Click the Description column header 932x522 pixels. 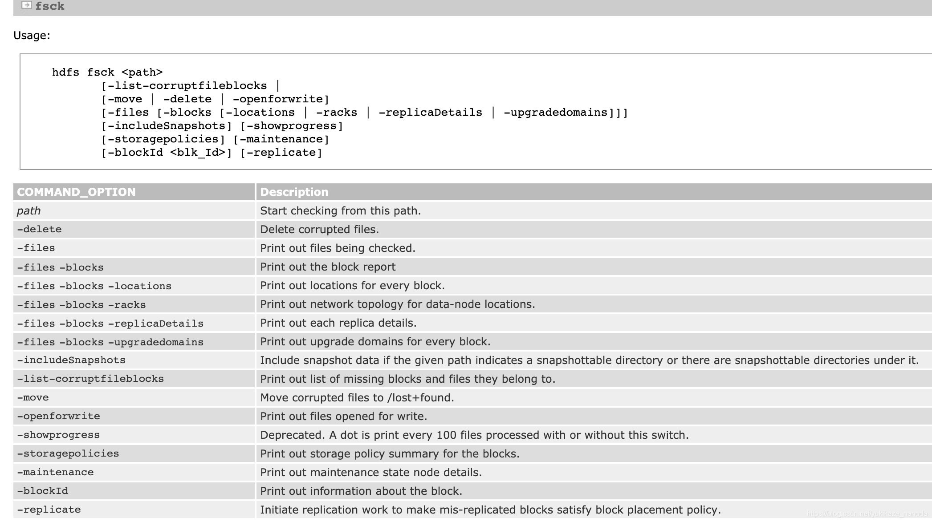click(294, 192)
